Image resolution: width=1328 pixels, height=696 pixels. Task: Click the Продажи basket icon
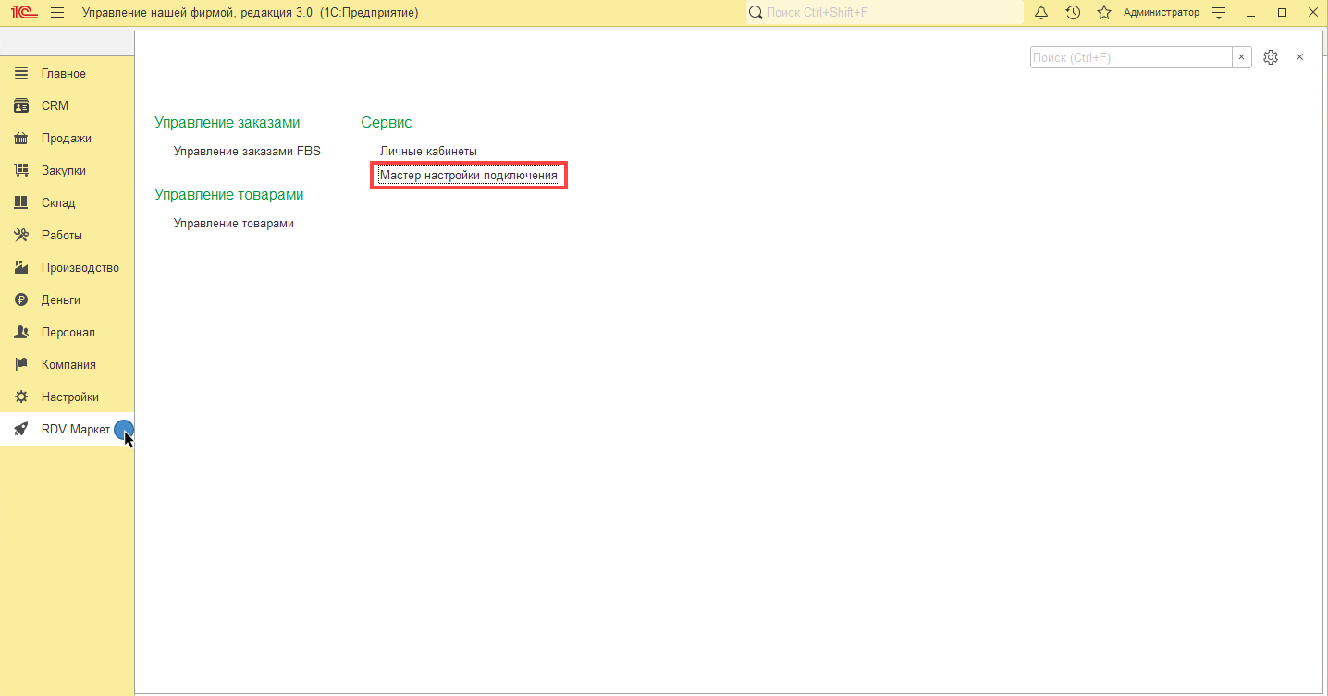point(21,138)
